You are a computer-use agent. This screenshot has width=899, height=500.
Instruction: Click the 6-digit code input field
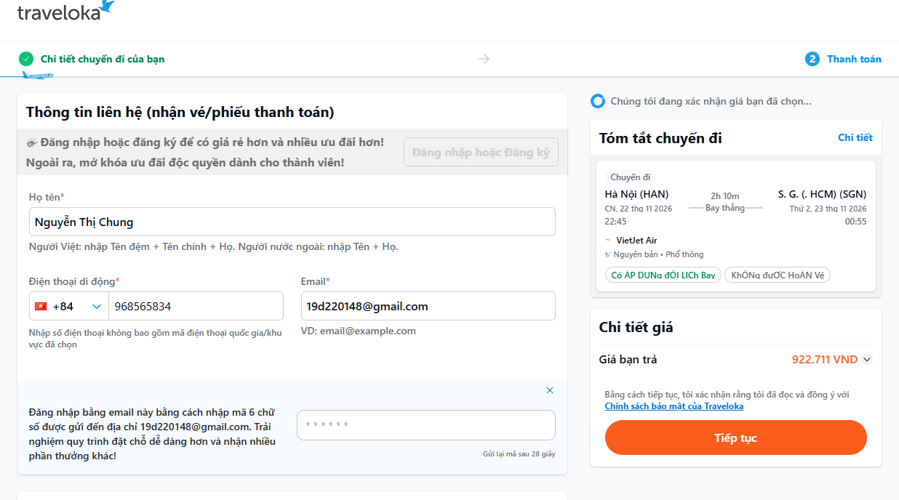pyautogui.click(x=426, y=425)
